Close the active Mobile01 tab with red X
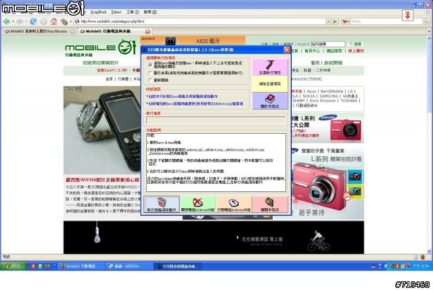 [147, 32]
